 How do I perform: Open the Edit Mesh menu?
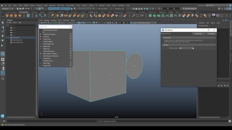[52, 5]
